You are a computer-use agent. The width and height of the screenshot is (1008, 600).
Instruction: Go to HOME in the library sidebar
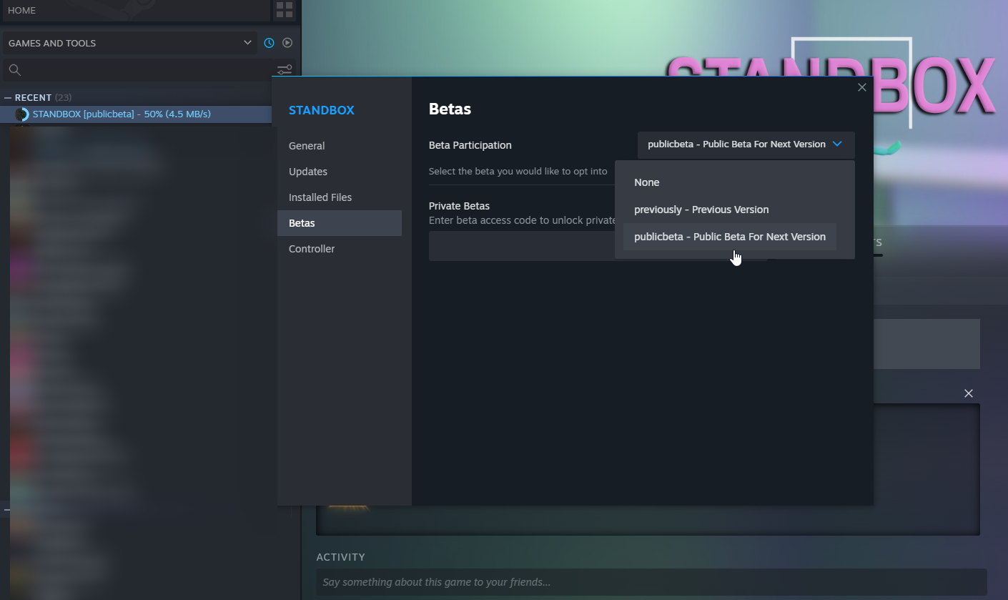21,10
